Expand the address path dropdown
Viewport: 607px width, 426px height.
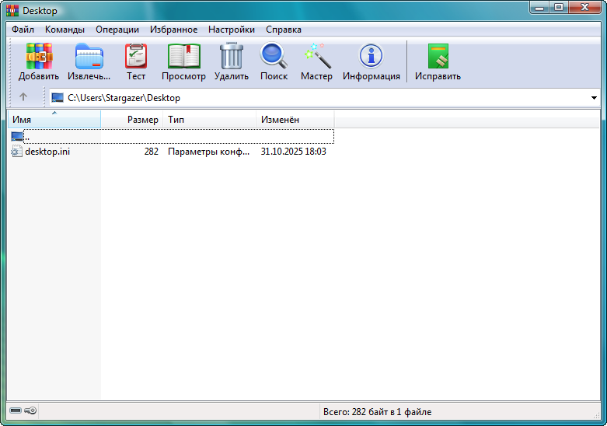(x=594, y=98)
